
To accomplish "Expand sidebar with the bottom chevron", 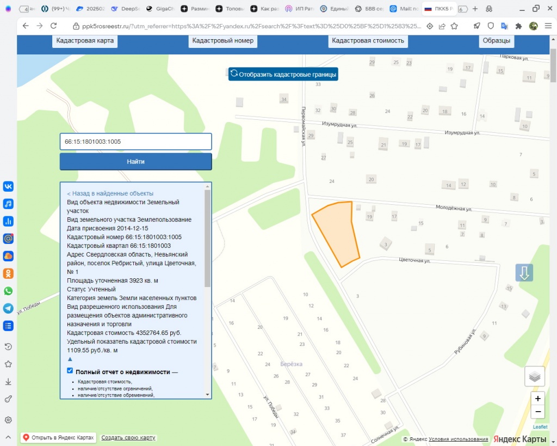I will (8, 437).
